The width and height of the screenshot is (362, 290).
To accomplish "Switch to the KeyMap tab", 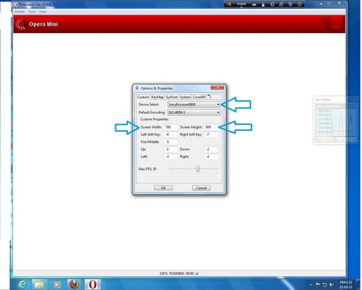I will [x=157, y=97].
